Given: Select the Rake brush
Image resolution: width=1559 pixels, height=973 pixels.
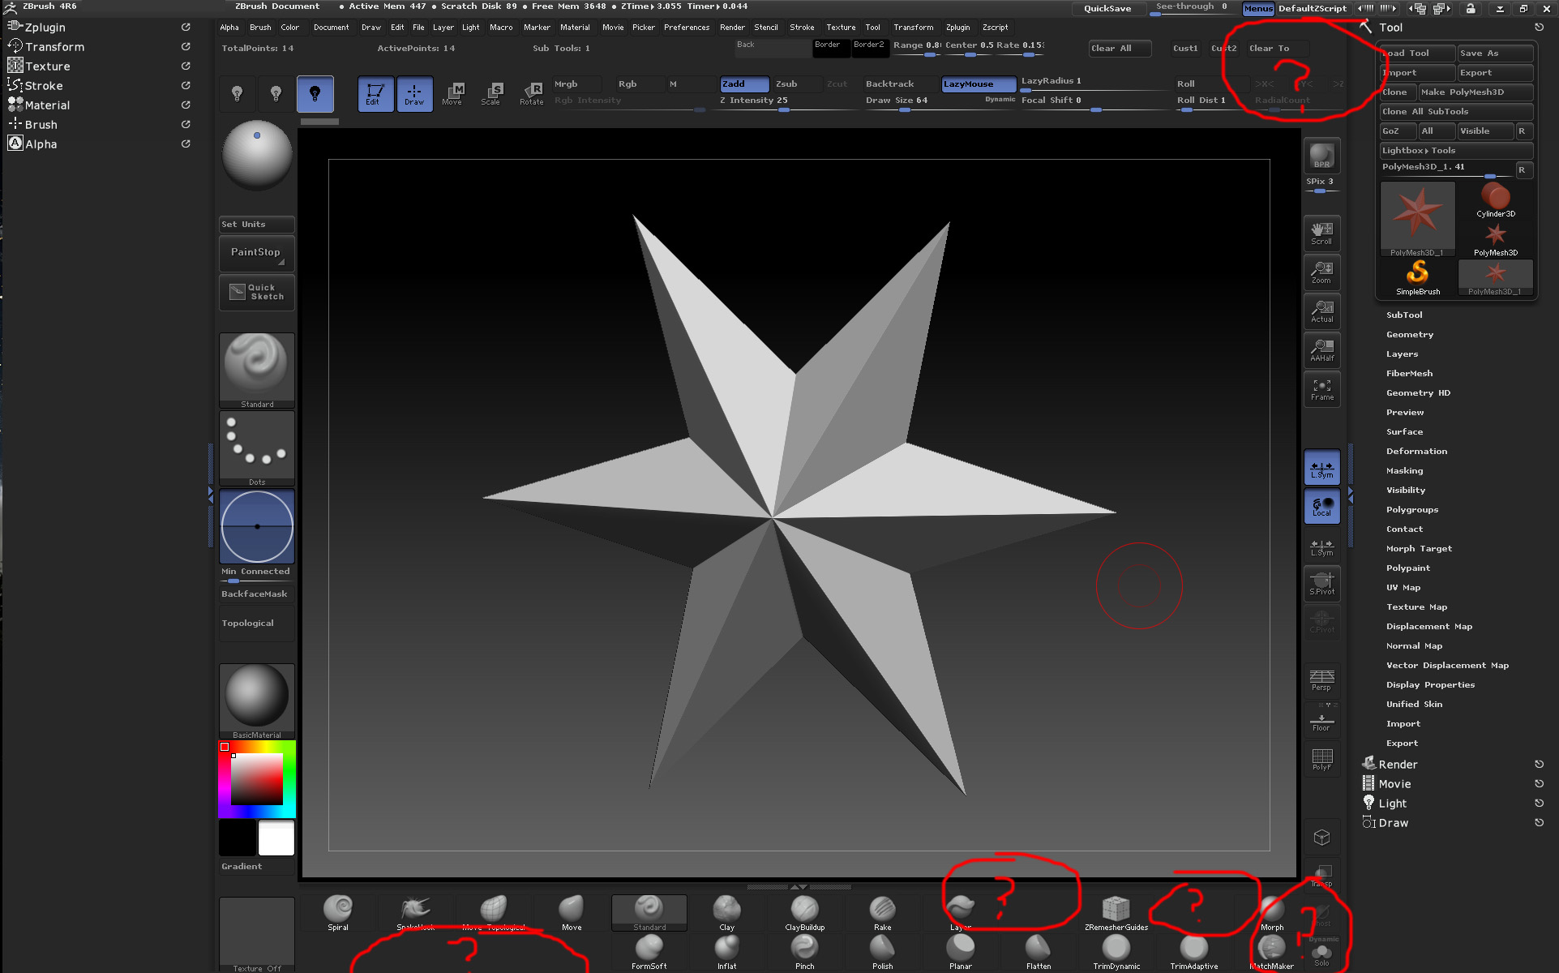Looking at the screenshot, I should [883, 913].
